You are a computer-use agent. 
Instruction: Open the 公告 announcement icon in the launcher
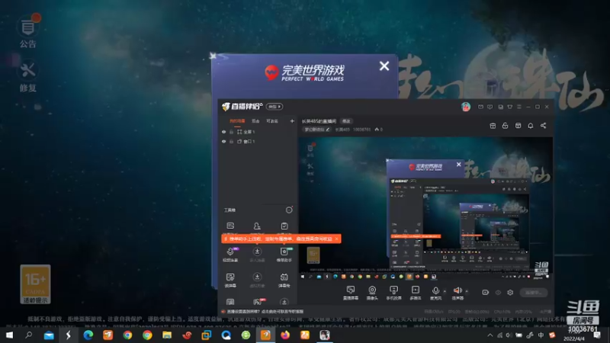coord(28,31)
